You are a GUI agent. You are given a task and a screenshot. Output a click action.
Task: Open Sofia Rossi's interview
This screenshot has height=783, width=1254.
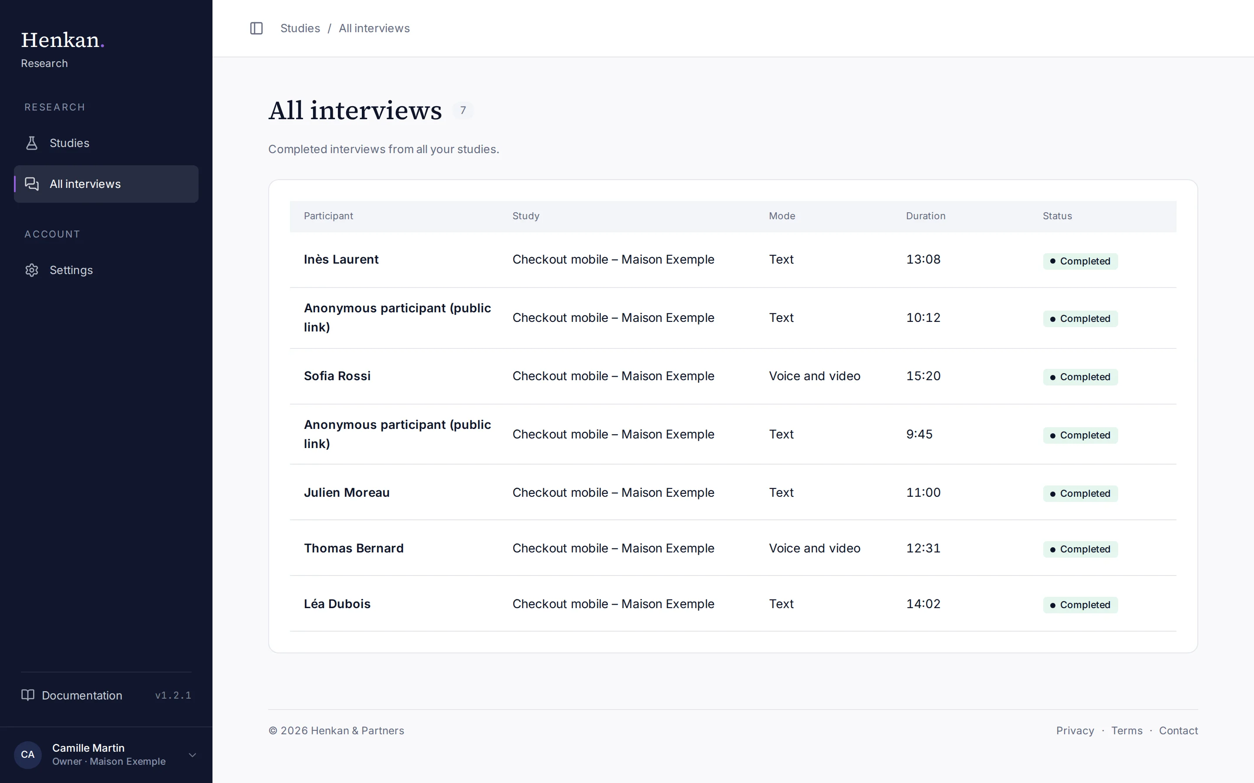click(x=733, y=376)
